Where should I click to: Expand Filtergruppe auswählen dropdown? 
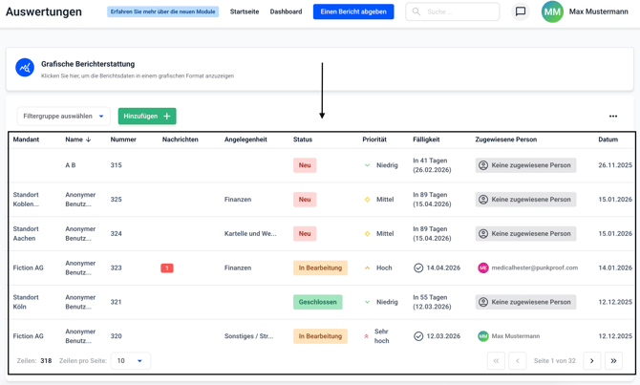coord(63,117)
